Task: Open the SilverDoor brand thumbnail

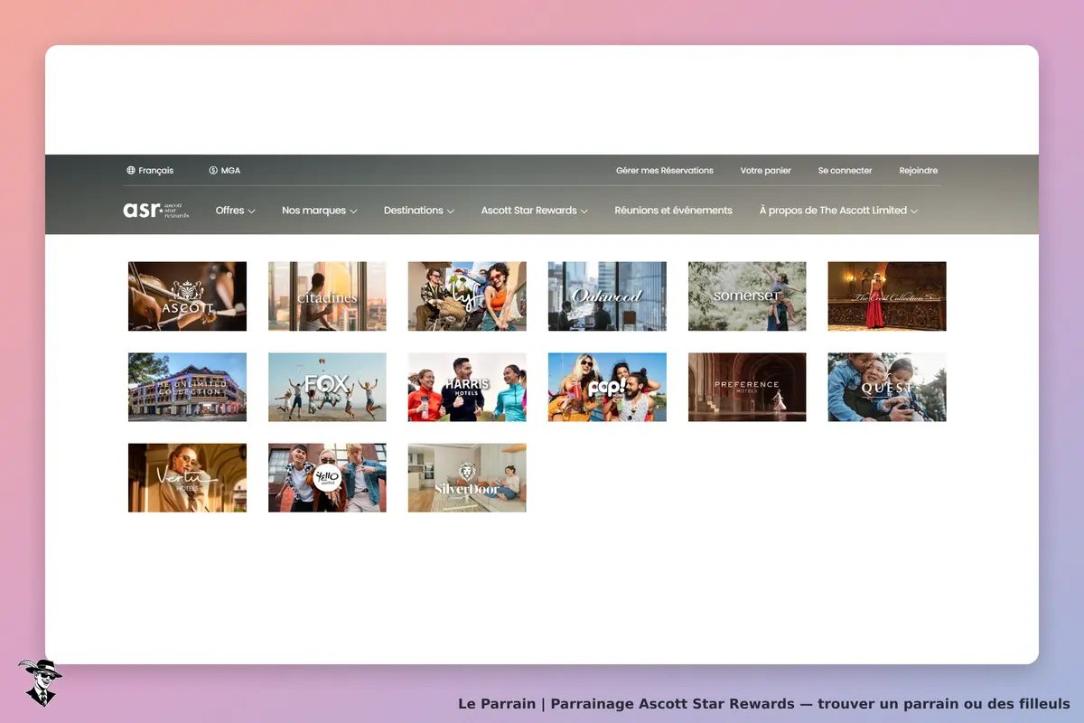Action: (x=467, y=477)
